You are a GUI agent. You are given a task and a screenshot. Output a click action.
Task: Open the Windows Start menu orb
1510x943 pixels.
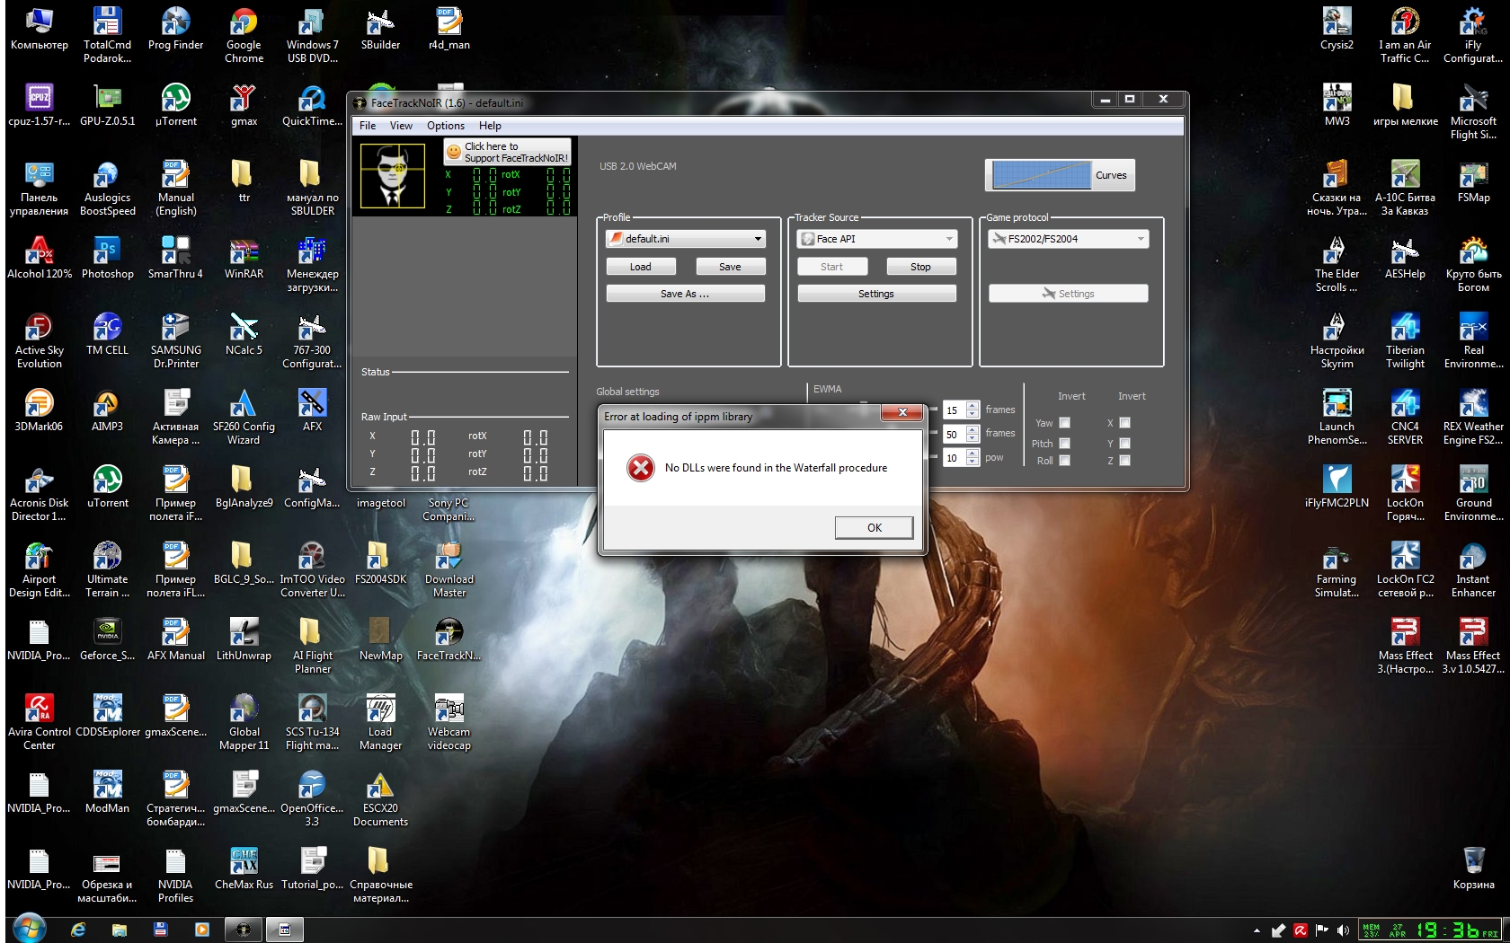[30, 929]
